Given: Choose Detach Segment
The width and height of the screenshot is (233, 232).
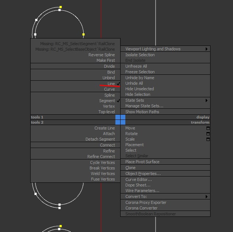Looking at the screenshot, I should [100, 139].
